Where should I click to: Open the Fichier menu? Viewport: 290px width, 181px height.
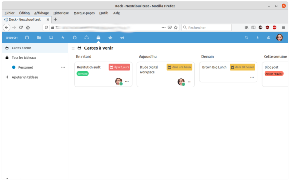[9, 13]
